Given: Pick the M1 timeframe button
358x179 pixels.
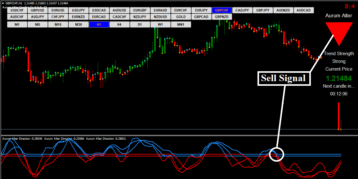Looking at the screenshot, I should pyautogui.click(x=17, y=24).
